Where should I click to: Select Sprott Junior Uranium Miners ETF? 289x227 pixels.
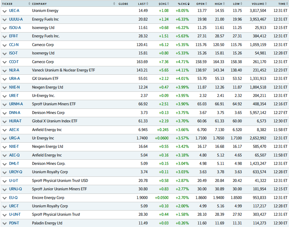click(x=59, y=189)
